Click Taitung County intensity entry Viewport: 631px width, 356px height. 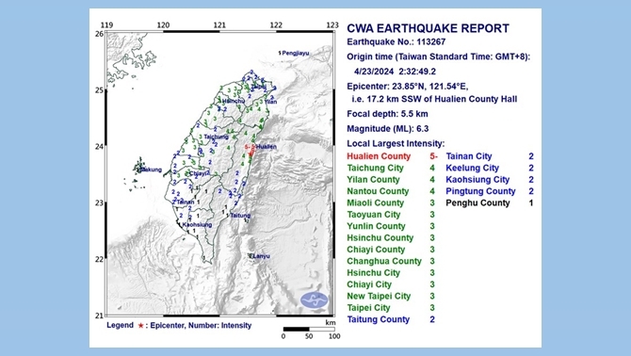pos(390,320)
